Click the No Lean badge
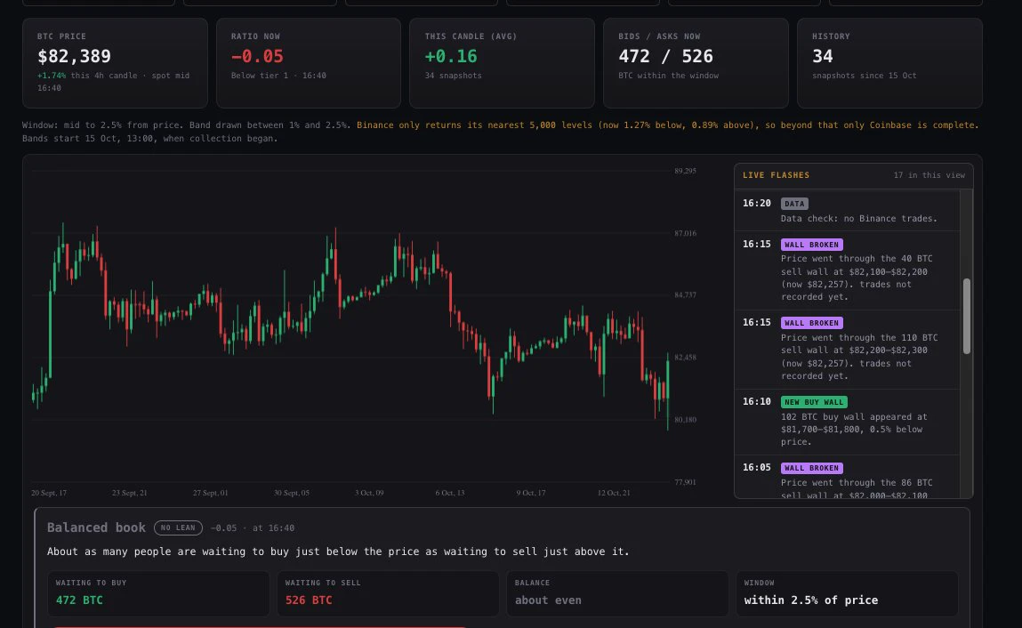The height and width of the screenshot is (628, 1022). tap(178, 528)
